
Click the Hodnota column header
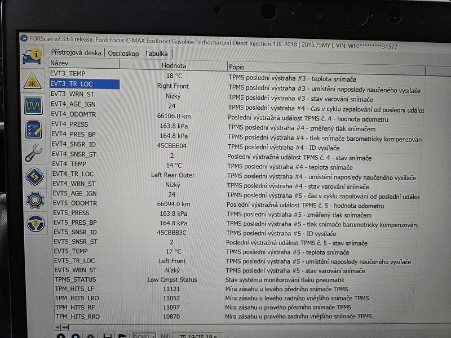(x=174, y=66)
